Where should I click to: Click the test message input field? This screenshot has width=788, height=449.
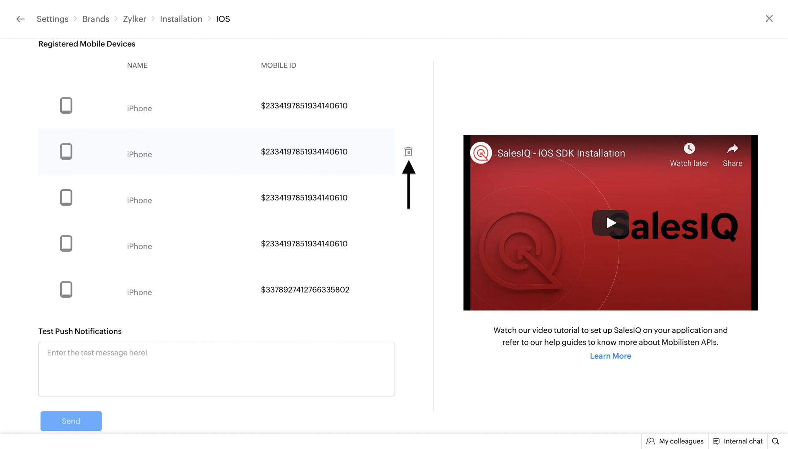pyautogui.click(x=216, y=369)
